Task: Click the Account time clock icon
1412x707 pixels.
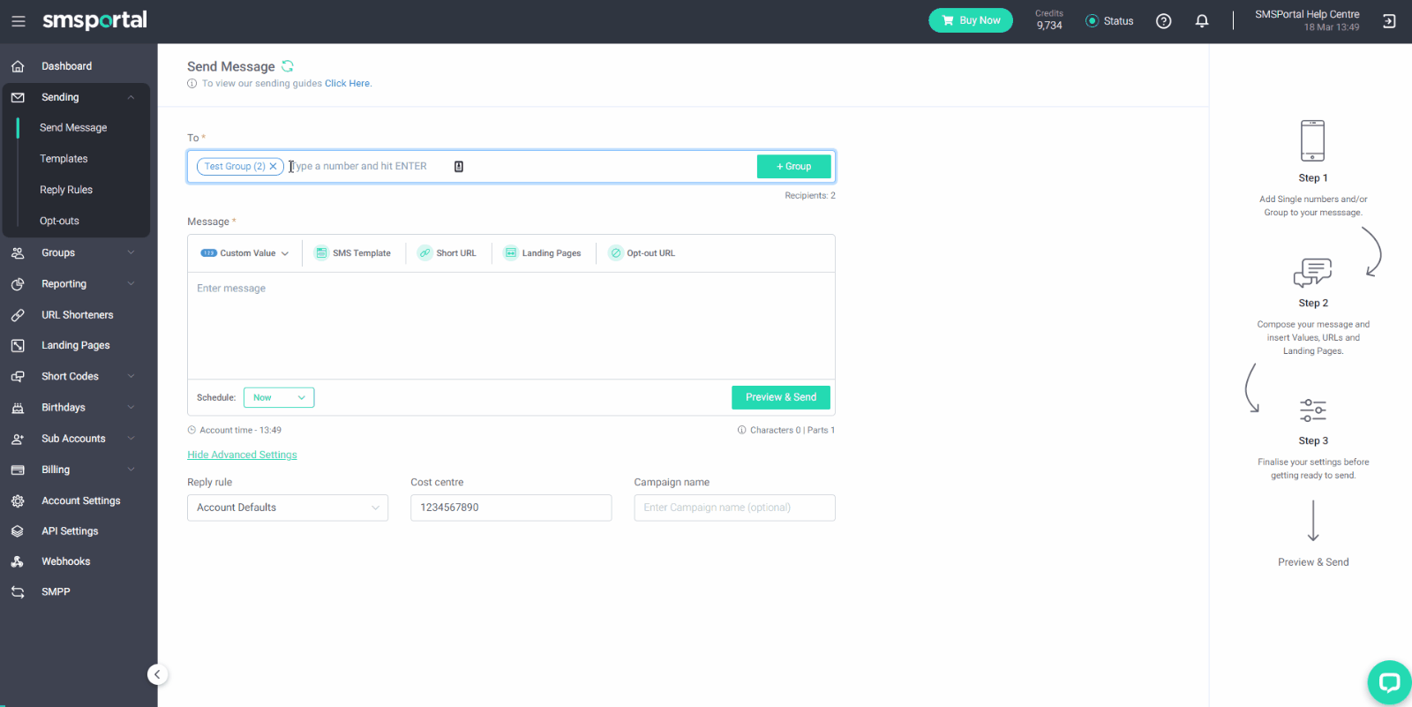Action: click(x=192, y=431)
